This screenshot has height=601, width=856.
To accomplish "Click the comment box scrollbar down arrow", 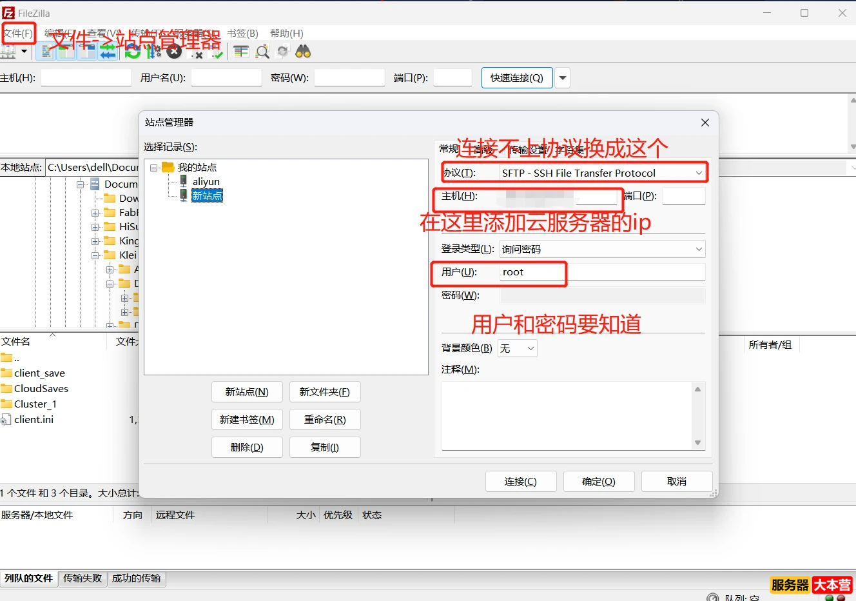I will pyautogui.click(x=697, y=443).
